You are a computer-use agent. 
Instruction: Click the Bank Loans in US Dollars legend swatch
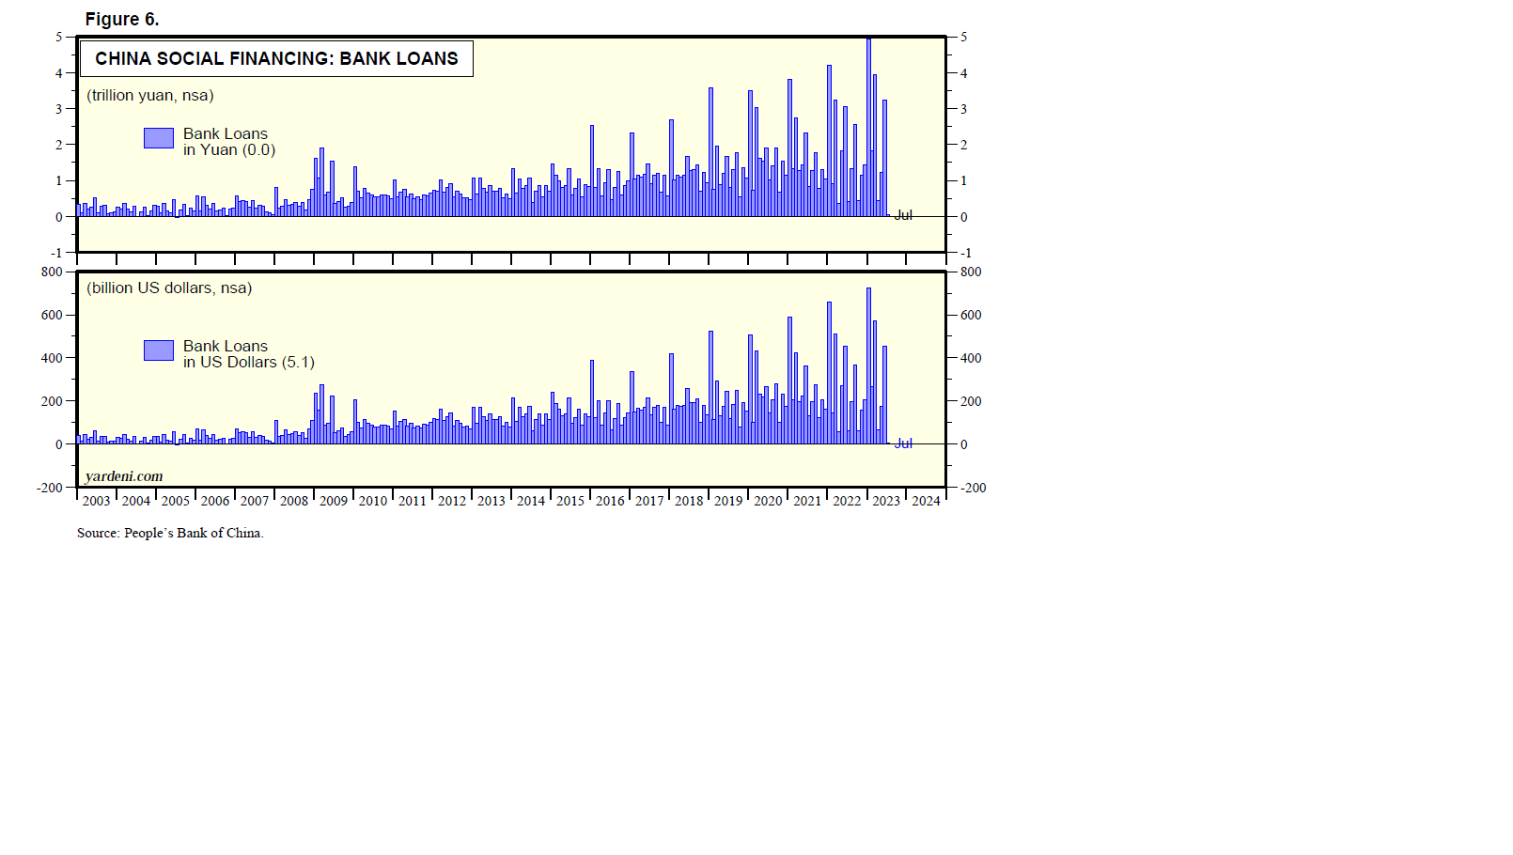158,350
